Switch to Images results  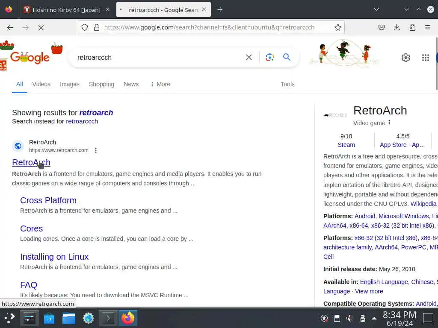click(x=70, y=84)
